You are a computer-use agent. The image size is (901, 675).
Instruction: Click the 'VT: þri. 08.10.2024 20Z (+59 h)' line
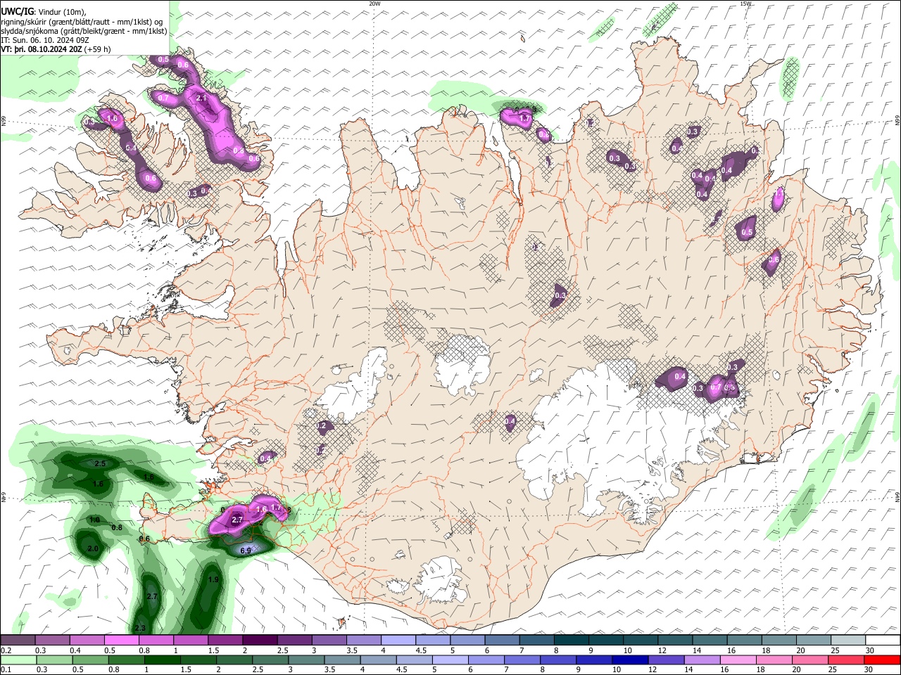(x=56, y=50)
